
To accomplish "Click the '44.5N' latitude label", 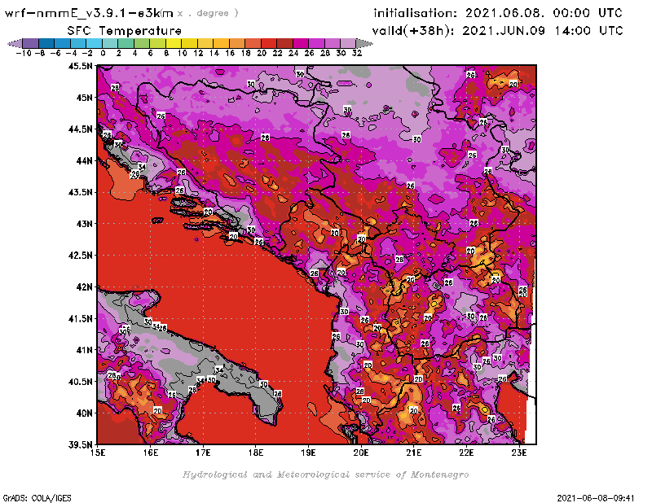I will coord(80,129).
